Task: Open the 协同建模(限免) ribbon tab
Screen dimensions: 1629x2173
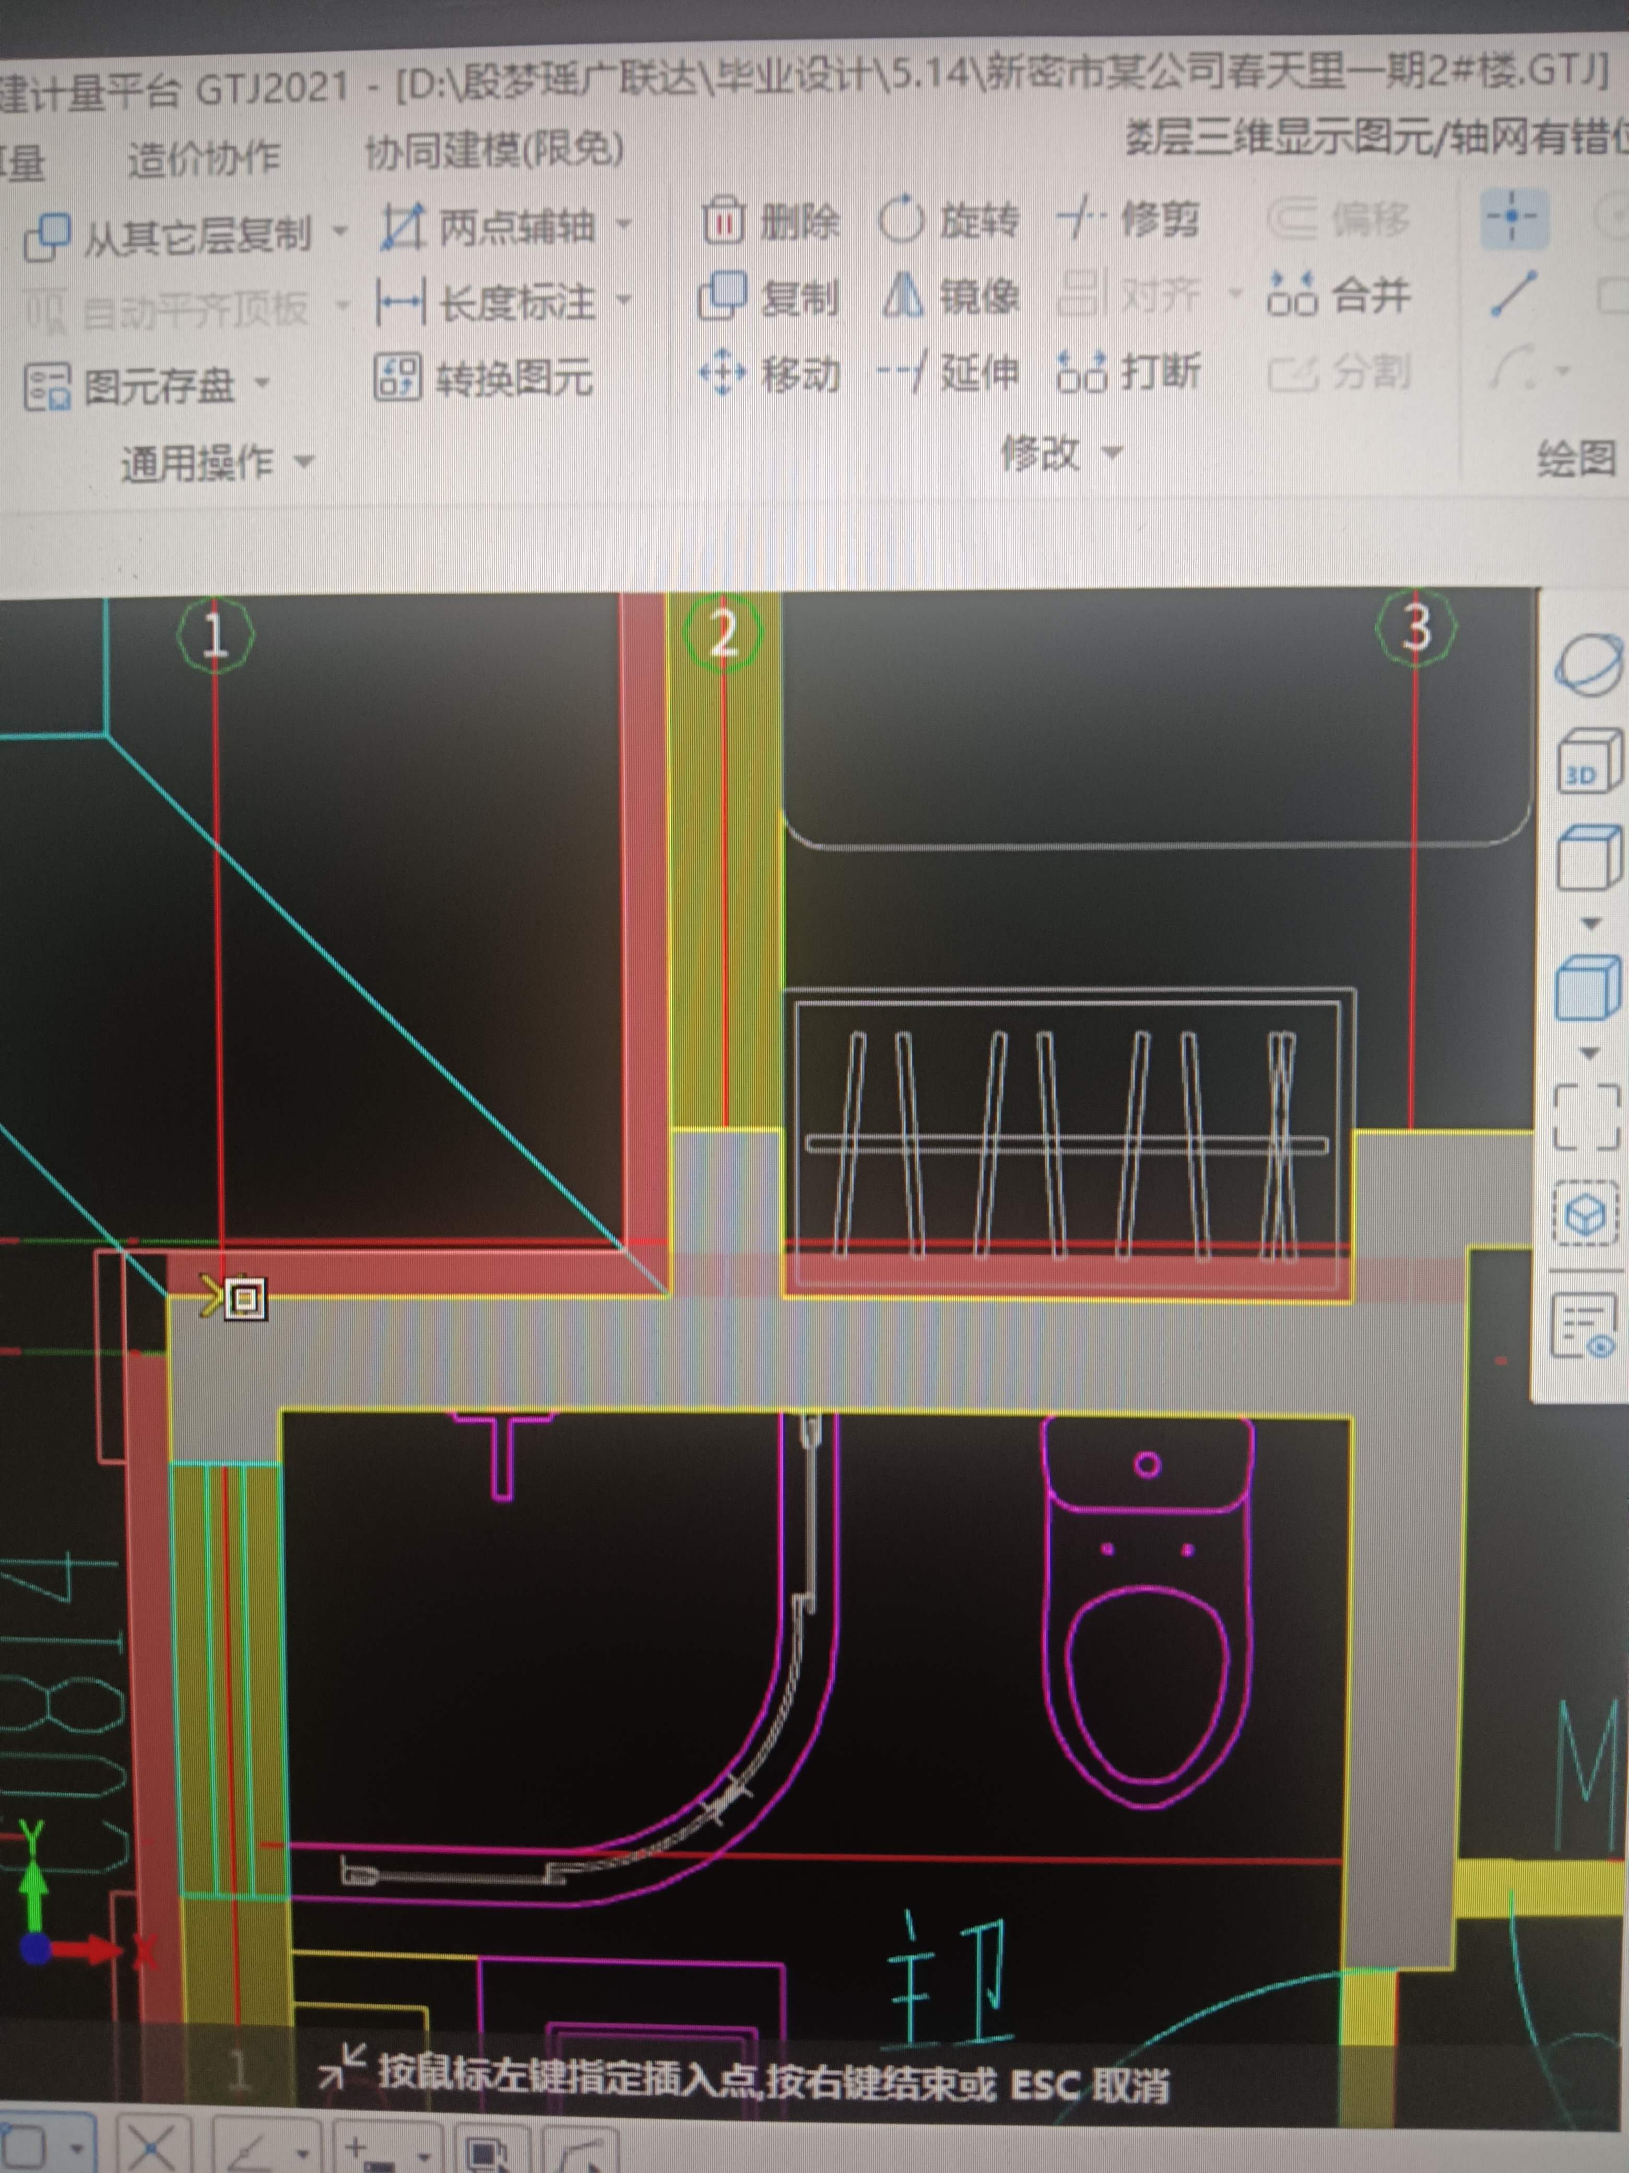Action: tap(495, 150)
